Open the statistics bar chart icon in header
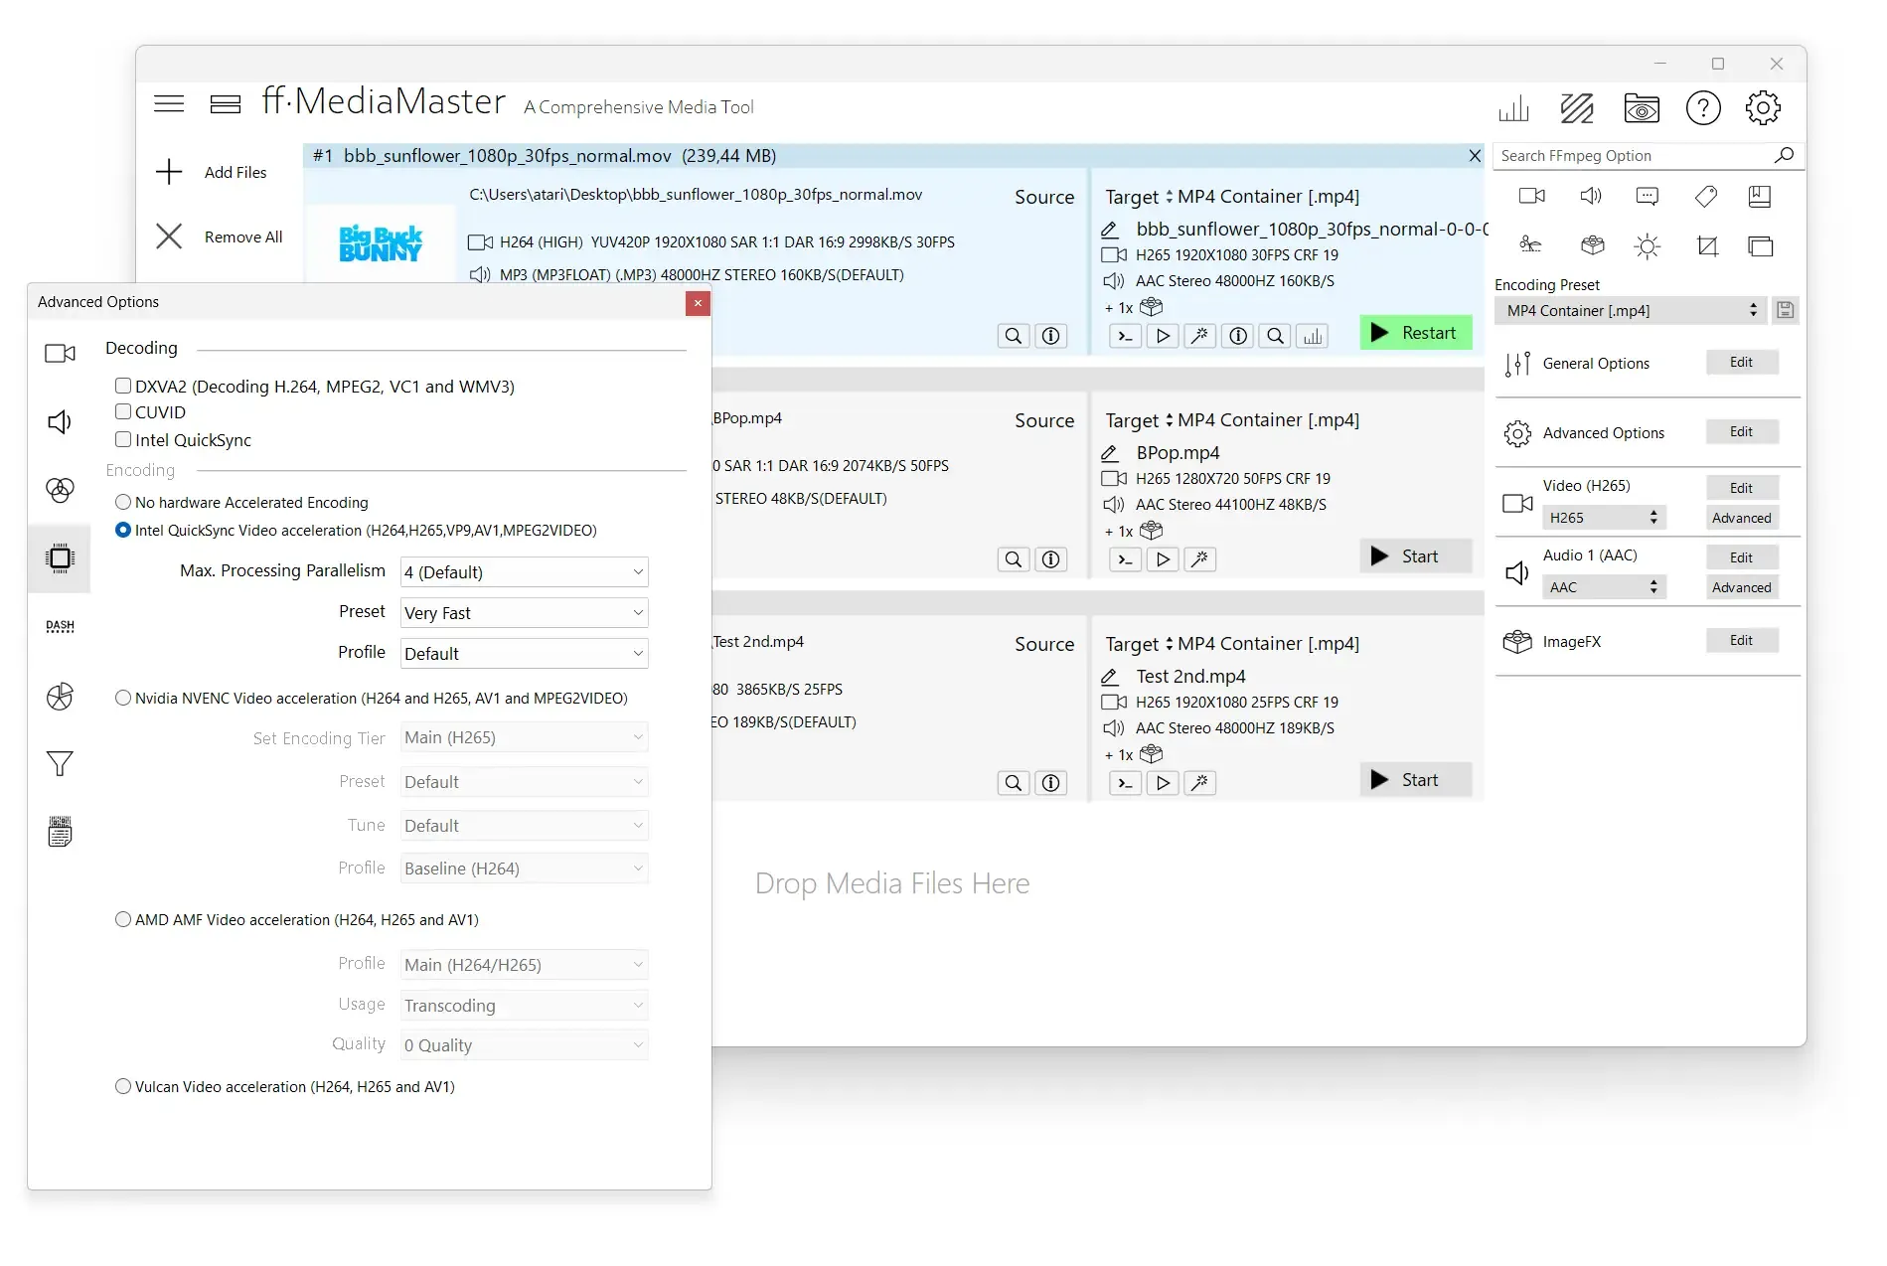Screen dimensions: 1887x1266 click(x=1513, y=108)
